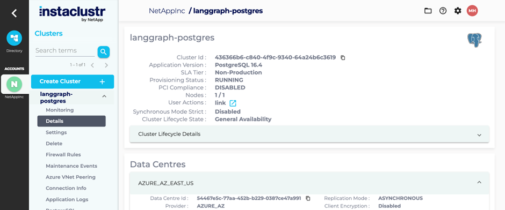The width and height of the screenshot is (505, 210).
Task: Click the Create Cluster button
Action: tap(73, 81)
